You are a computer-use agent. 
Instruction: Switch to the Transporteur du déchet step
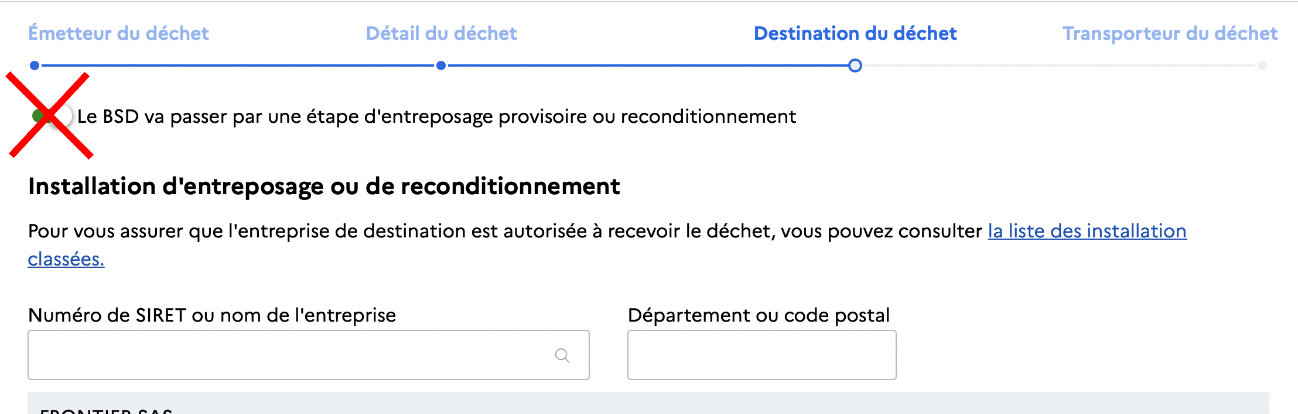point(1170,33)
